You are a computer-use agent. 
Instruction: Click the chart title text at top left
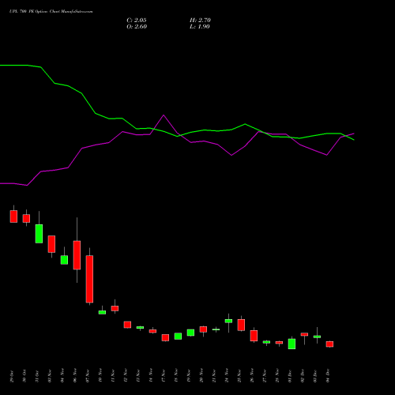(51, 11)
